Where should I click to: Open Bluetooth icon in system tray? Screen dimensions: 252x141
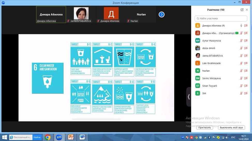pos(209,137)
